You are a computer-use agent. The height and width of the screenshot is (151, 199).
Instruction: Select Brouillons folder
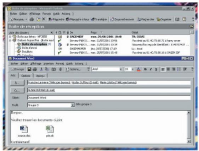[x=27, y=51]
